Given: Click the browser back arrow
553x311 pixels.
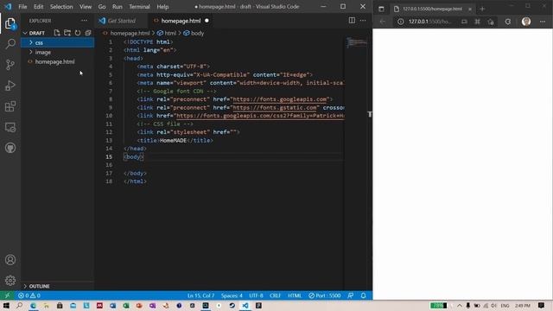Looking at the screenshot, I should (x=383, y=22).
